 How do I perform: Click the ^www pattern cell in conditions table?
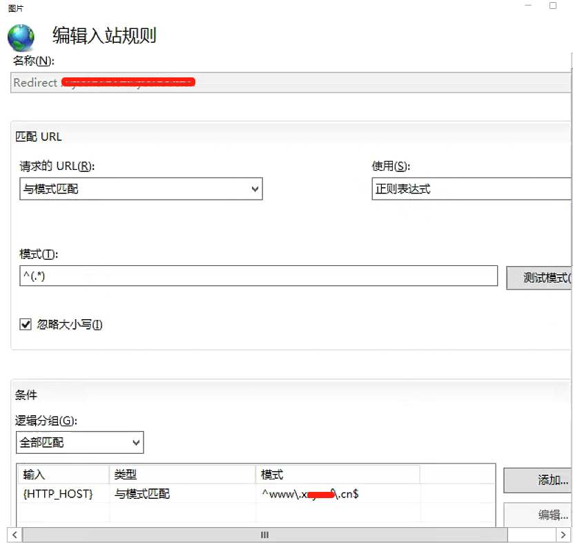click(x=337, y=494)
